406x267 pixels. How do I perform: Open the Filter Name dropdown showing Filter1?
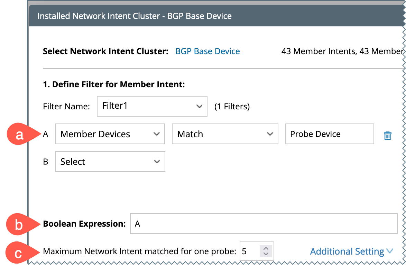click(152, 106)
